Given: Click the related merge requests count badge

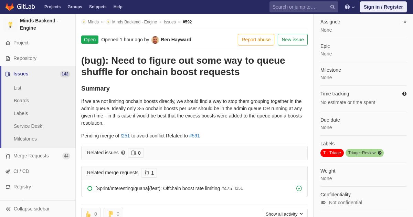Looking at the screenshot, I should coord(149,173).
